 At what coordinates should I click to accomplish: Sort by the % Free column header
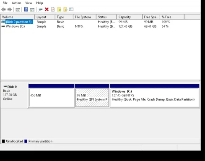[x=172, y=17]
